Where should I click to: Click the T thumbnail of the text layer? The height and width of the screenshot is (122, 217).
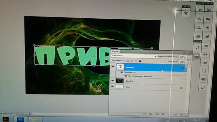pyautogui.click(x=120, y=67)
